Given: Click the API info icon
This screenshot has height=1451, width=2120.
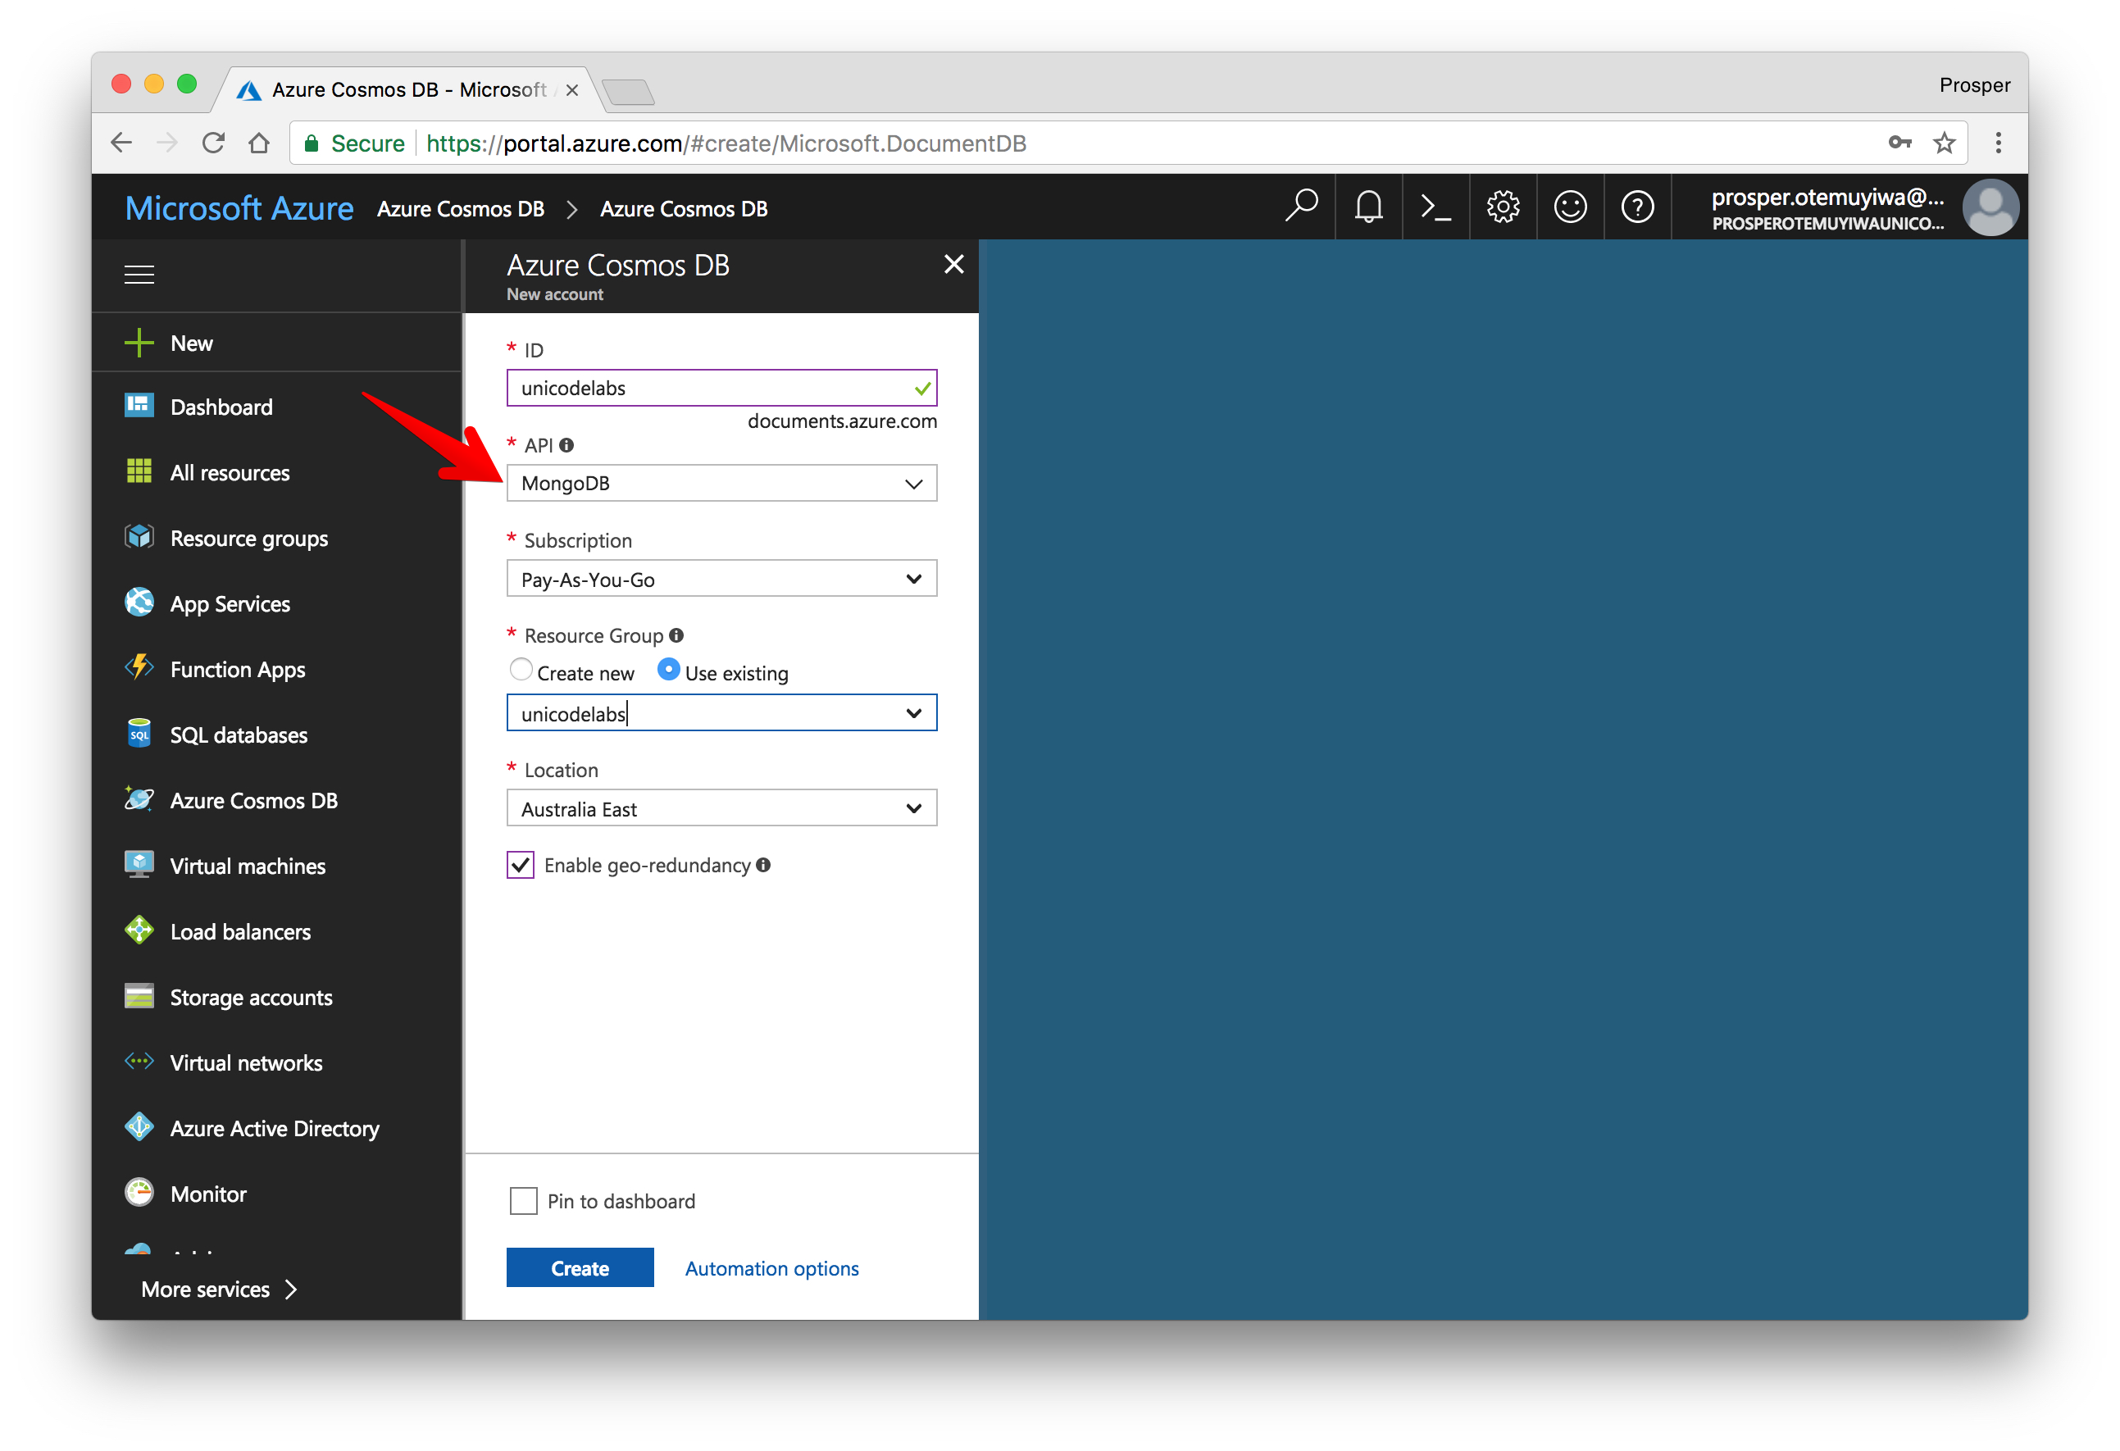Looking at the screenshot, I should point(566,445).
